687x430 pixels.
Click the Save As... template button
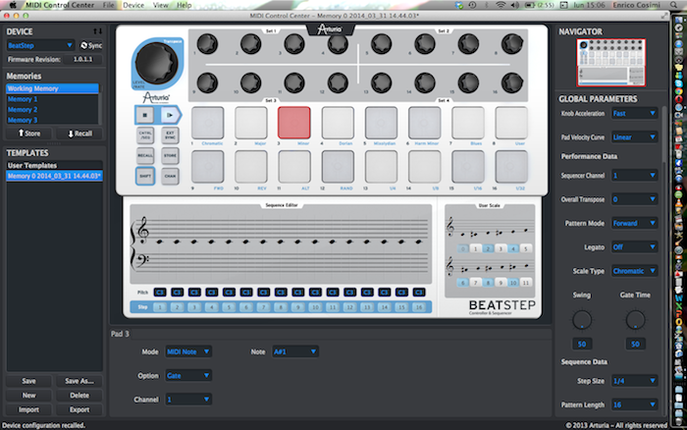coord(79,381)
